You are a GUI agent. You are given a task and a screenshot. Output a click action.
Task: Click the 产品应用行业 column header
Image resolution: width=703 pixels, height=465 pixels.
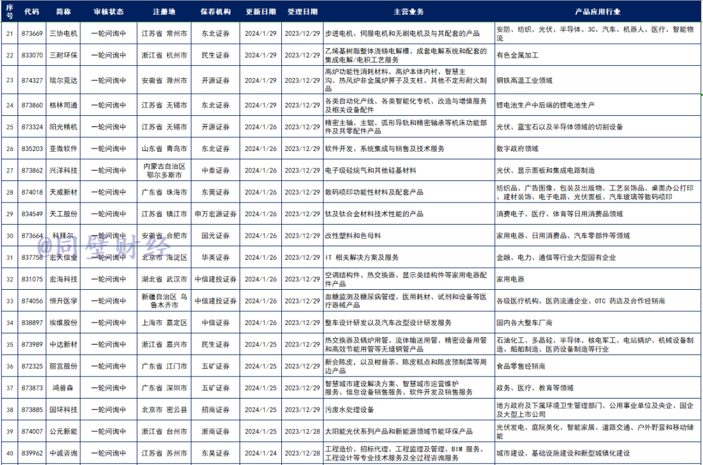point(598,12)
